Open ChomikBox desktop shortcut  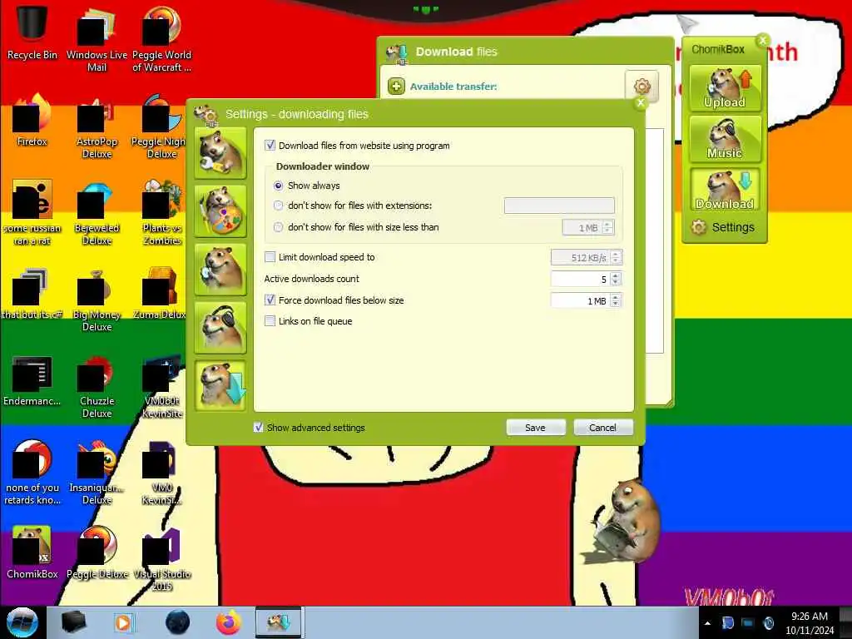click(x=32, y=552)
